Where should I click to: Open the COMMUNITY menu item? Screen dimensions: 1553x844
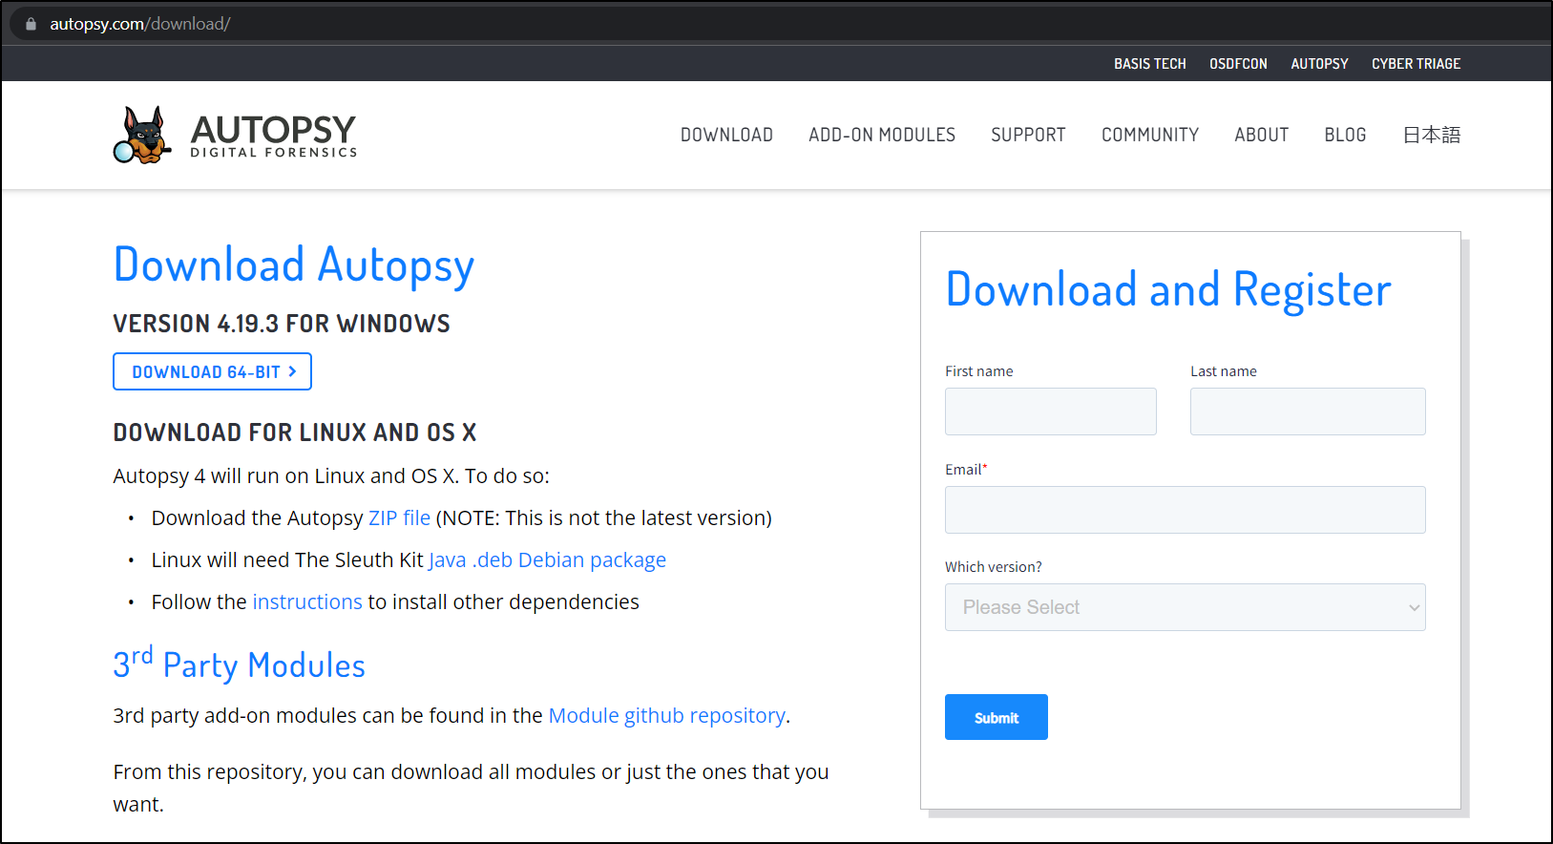tap(1150, 135)
